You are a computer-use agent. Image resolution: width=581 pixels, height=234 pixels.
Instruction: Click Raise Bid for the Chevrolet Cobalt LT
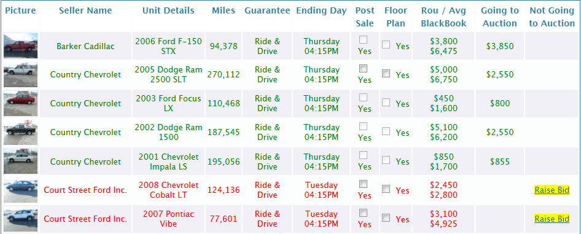552,190
